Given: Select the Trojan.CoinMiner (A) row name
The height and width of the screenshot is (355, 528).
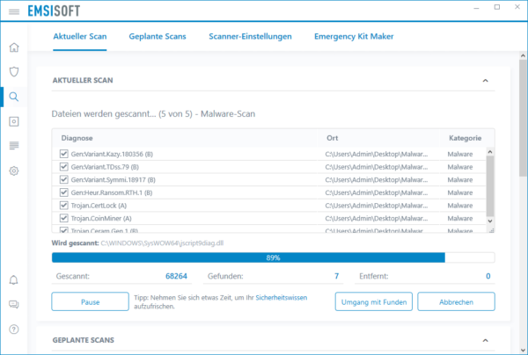Looking at the screenshot, I should pyautogui.click(x=101, y=218).
